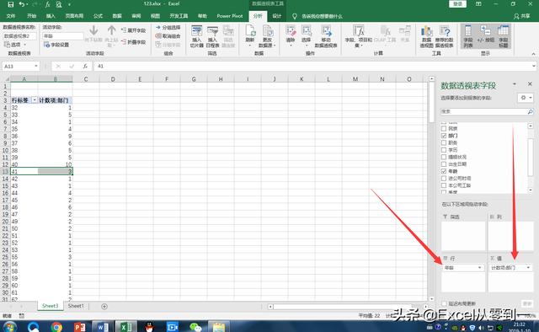Click the Sheet3 worksheet tab
Image resolution: width=539 pixels, height=332 pixels.
(51, 306)
